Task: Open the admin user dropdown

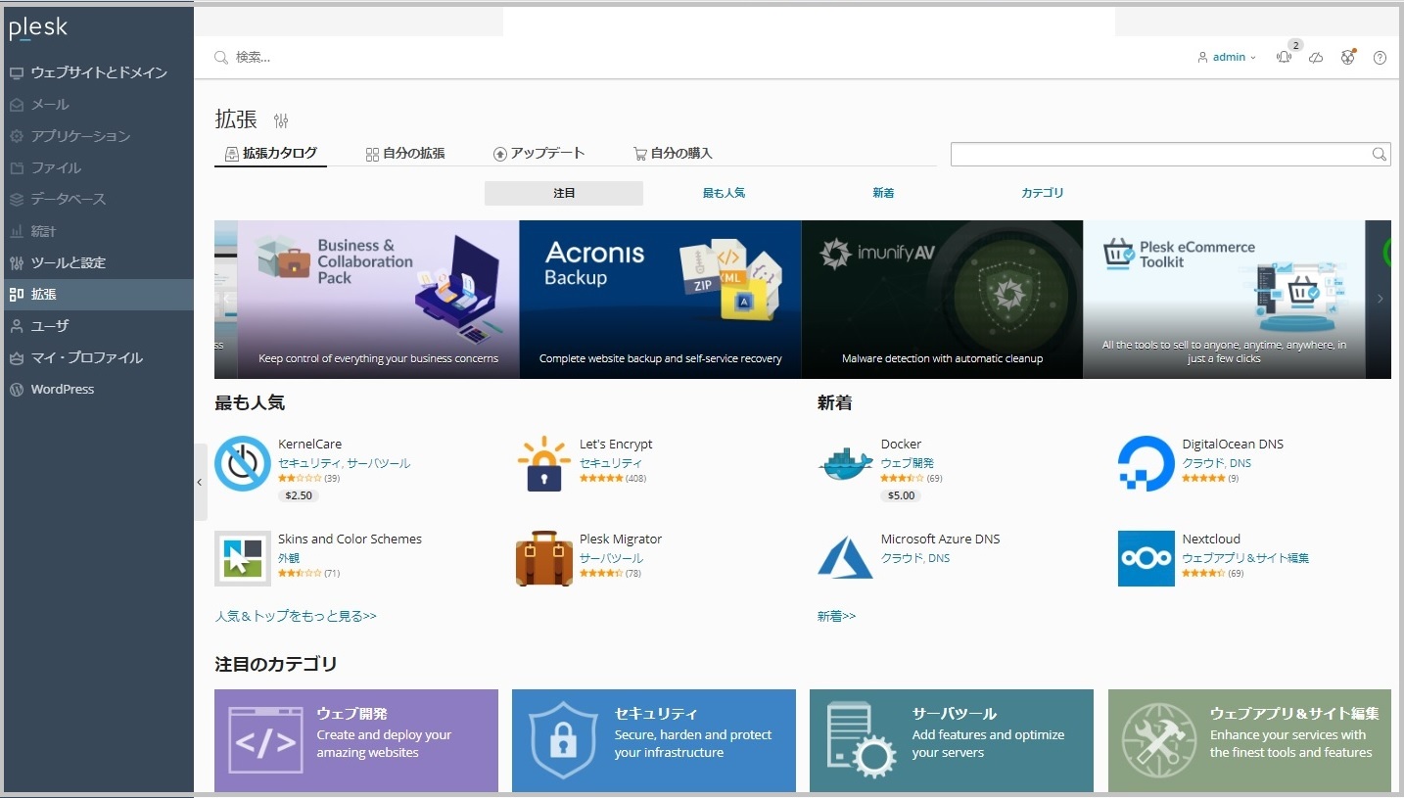Action: [x=1227, y=57]
